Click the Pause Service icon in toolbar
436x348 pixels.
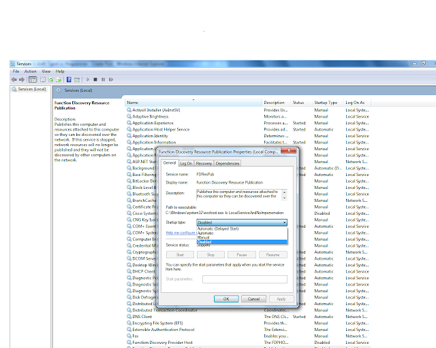103,80
